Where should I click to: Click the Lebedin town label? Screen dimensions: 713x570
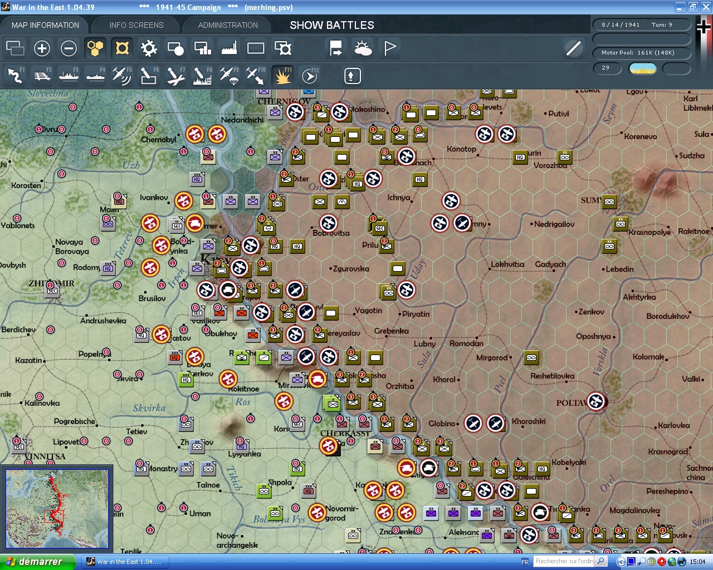click(x=619, y=269)
